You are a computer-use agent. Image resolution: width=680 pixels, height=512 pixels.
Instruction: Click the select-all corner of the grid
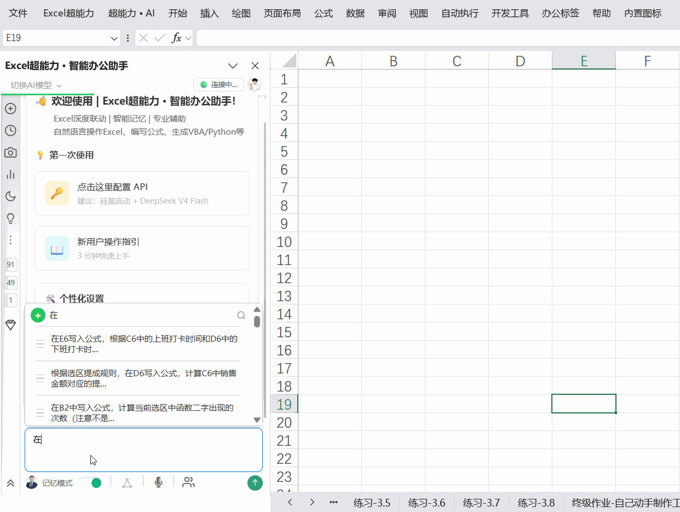284,60
